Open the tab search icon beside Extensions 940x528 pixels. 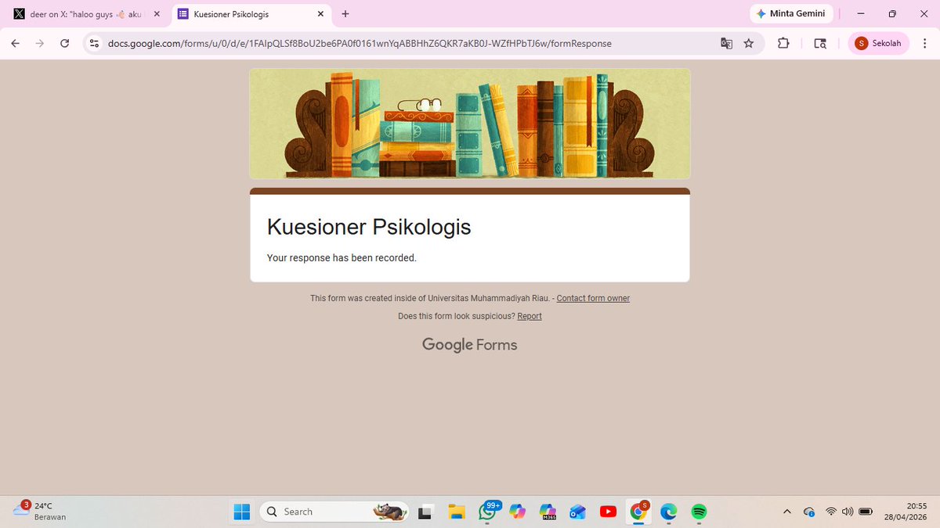pos(820,44)
